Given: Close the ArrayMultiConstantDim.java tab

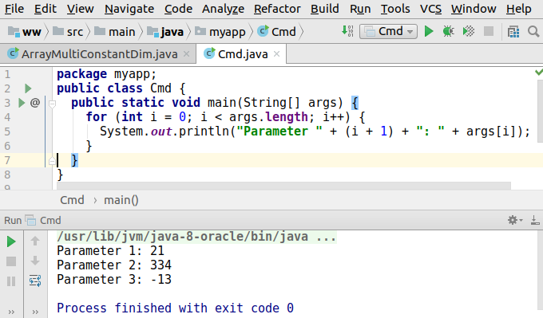Looking at the screenshot, I should tap(186, 53).
